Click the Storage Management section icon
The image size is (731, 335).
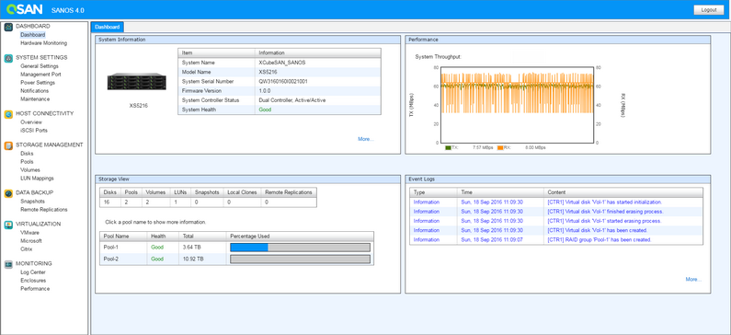click(x=8, y=145)
